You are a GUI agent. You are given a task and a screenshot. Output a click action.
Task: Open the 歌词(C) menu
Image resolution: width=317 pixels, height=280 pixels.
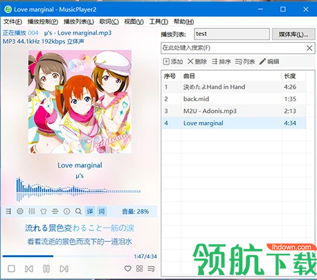109,21
